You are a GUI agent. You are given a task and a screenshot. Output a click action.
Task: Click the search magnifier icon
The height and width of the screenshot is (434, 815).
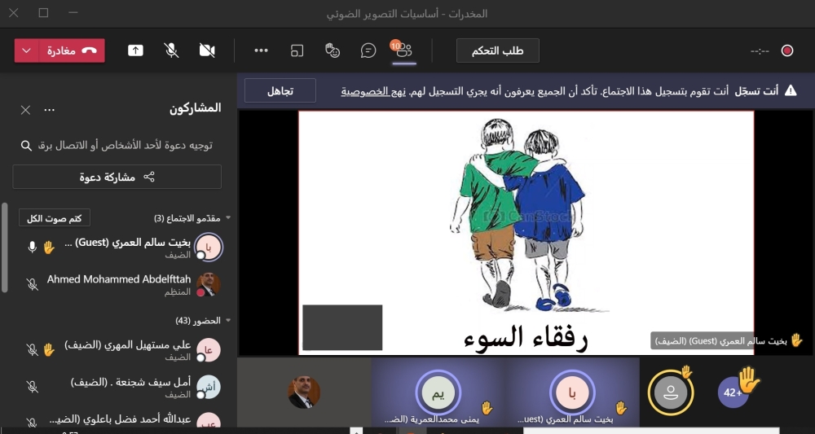[x=27, y=146]
